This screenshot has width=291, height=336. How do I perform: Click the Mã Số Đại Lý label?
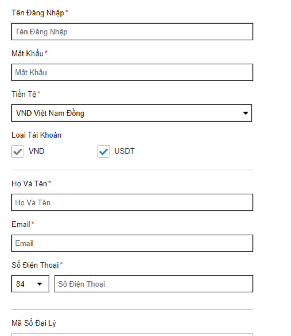[x=34, y=323]
